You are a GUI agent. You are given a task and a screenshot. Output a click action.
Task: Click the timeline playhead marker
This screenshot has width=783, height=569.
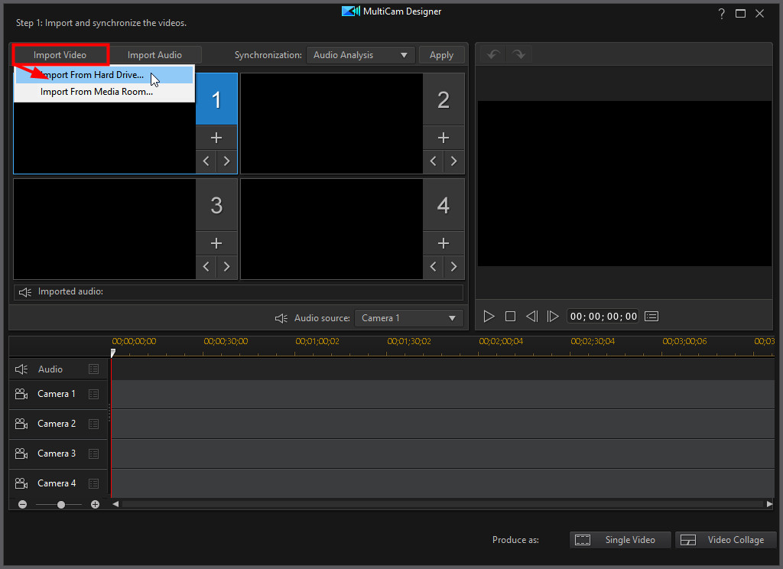click(x=113, y=353)
